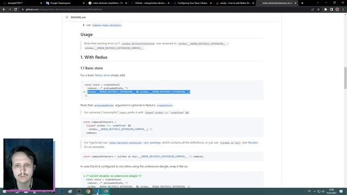Image resolution: width=347 pixels, height=195 pixels.
Task: Open the Chrome profile avatar
Action: (337, 10)
